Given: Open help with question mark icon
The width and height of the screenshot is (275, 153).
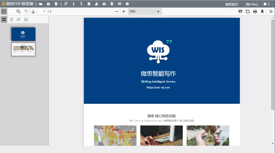Looking at the screenshot, I should tap(127, 4).
